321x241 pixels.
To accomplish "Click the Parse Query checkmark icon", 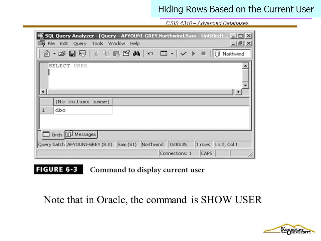I will click(x=183, y=54).
